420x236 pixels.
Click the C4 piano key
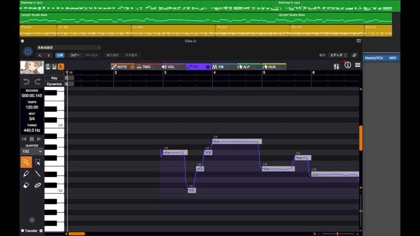click(x=54, y=191)
